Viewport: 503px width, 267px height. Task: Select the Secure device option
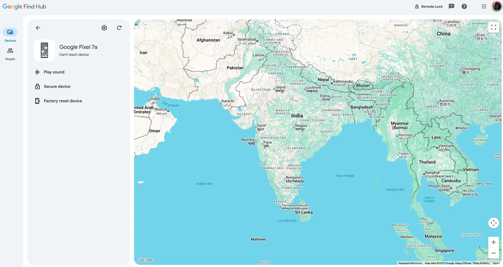click(57, 86)
